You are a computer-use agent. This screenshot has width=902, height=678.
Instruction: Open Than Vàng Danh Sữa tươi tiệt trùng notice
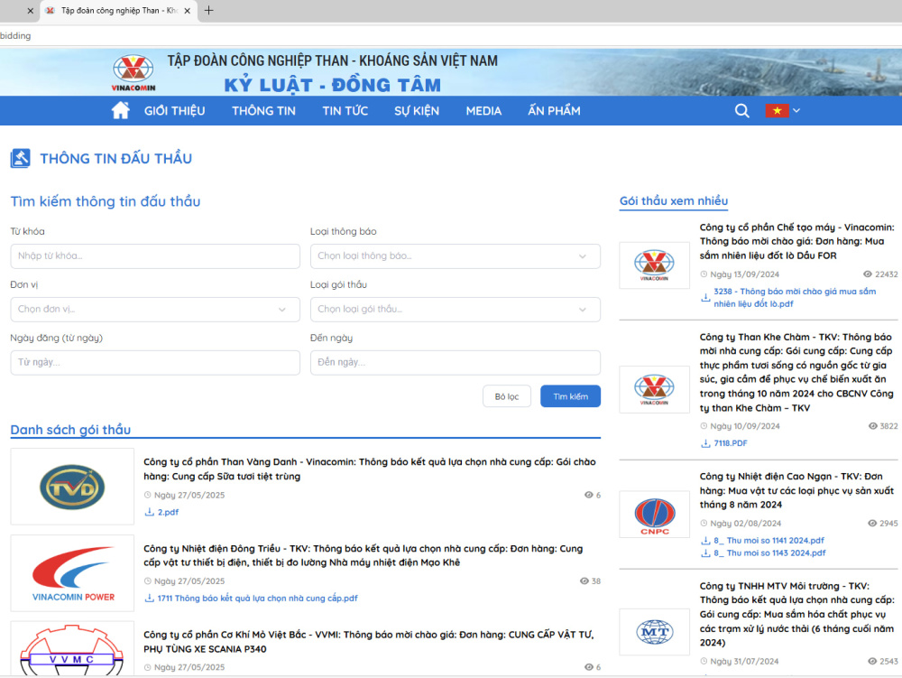[369, 469]
